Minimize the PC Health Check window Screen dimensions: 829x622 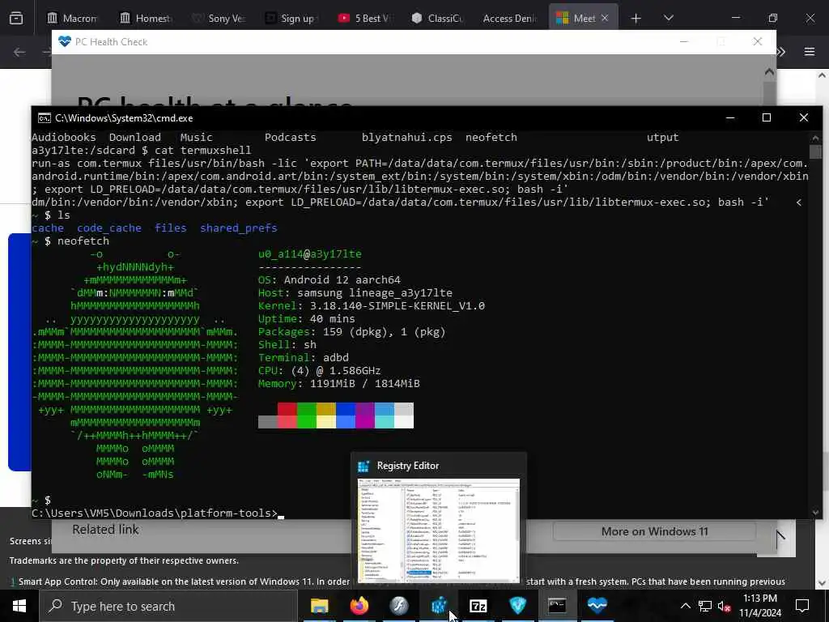pos(683,41)
